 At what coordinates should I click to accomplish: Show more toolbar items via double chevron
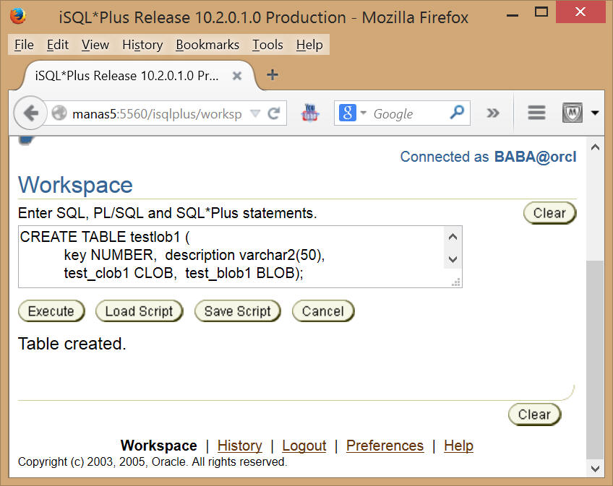point(492,113)
